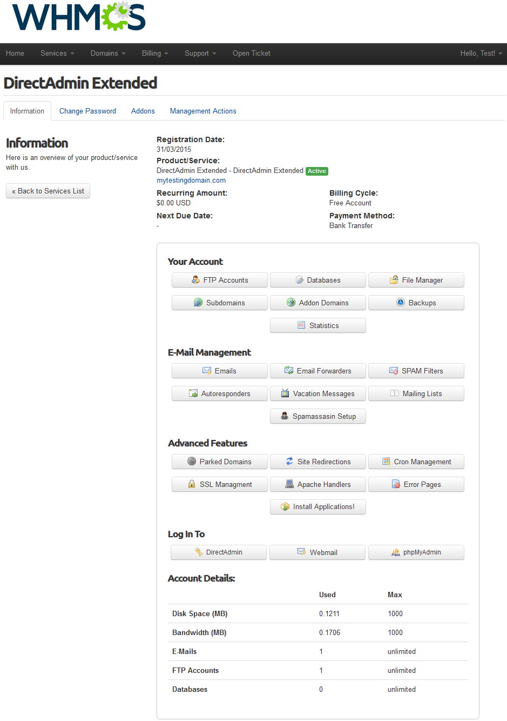
Task: Click the Vacation Messages icon
Action: click(x=285, y=393)
